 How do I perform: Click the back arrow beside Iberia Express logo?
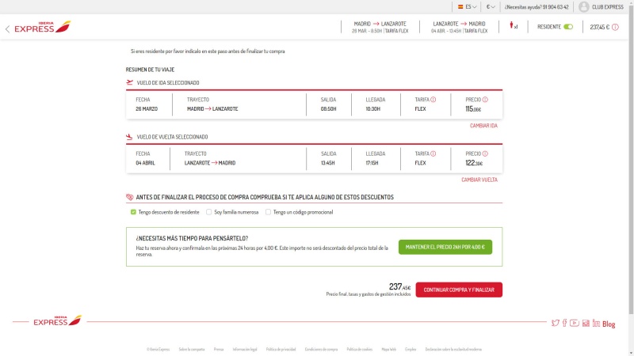(x=7, y=29)
